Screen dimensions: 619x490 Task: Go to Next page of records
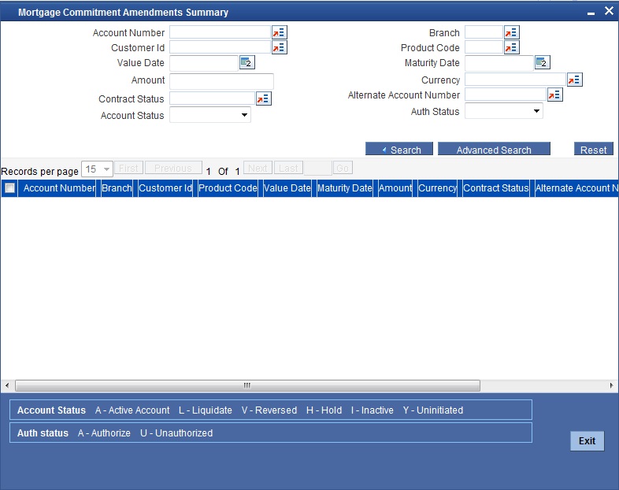click(258, 168)
